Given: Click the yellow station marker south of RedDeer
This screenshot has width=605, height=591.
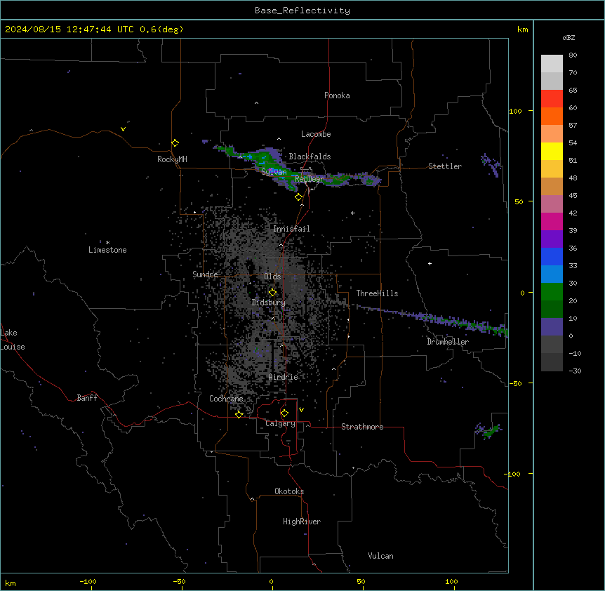Looking at the screenshot, I should tap(299, 197).
